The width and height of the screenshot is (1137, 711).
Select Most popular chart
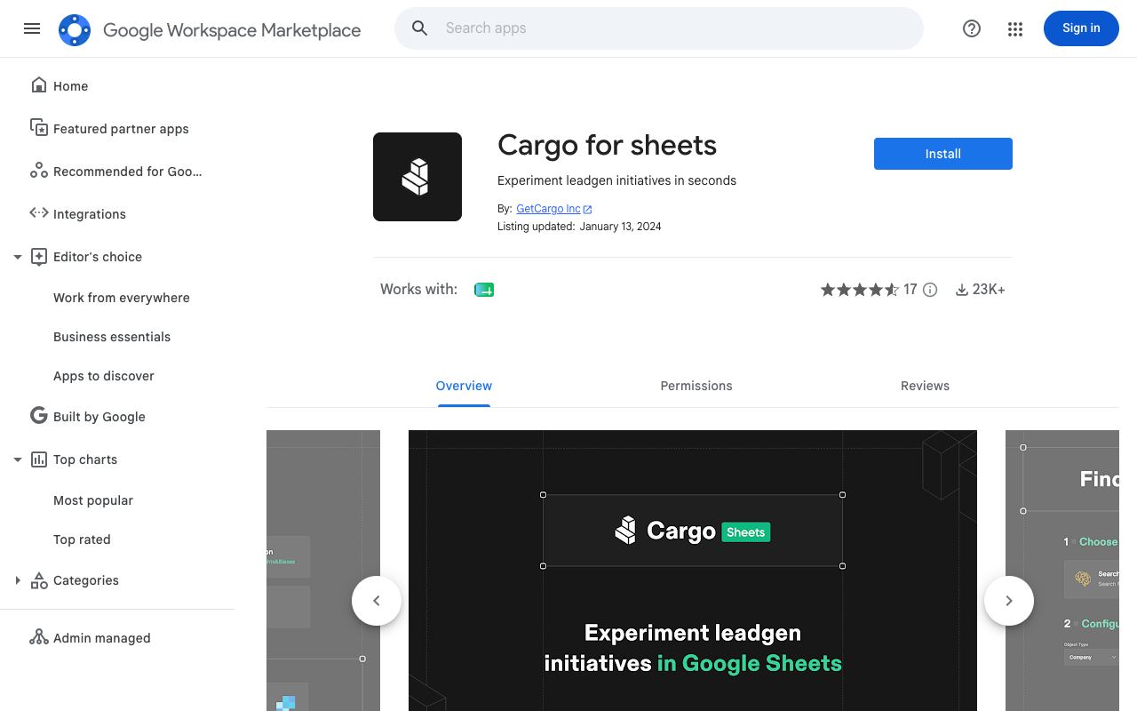[93, 500]
